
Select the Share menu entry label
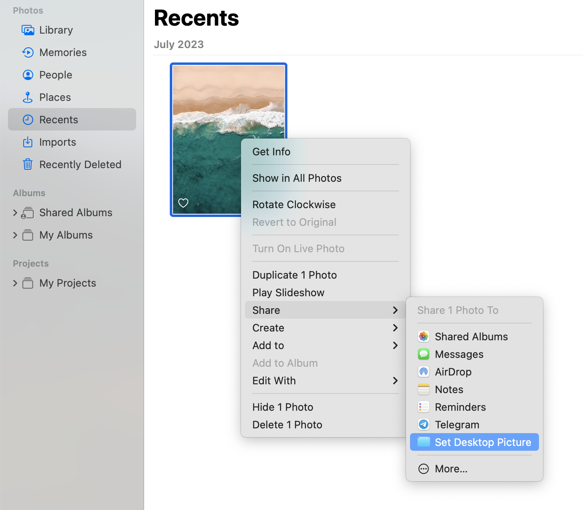266,310
